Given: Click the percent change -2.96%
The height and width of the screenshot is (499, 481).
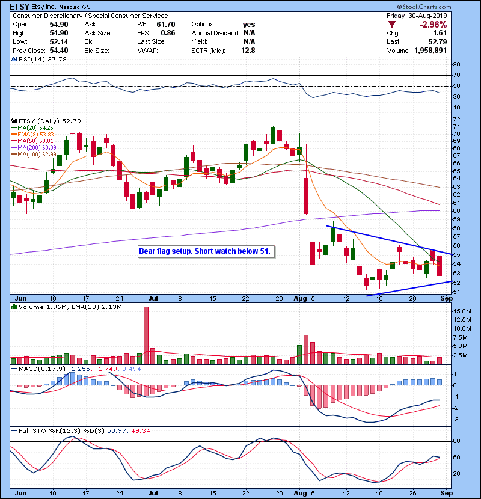Looking at the screenshot, I should click(434, 25).
